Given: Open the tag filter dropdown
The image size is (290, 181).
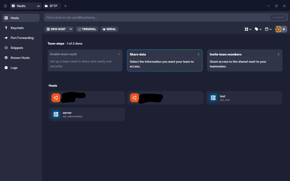Looking at the screenshot, I should click(258, 29).
